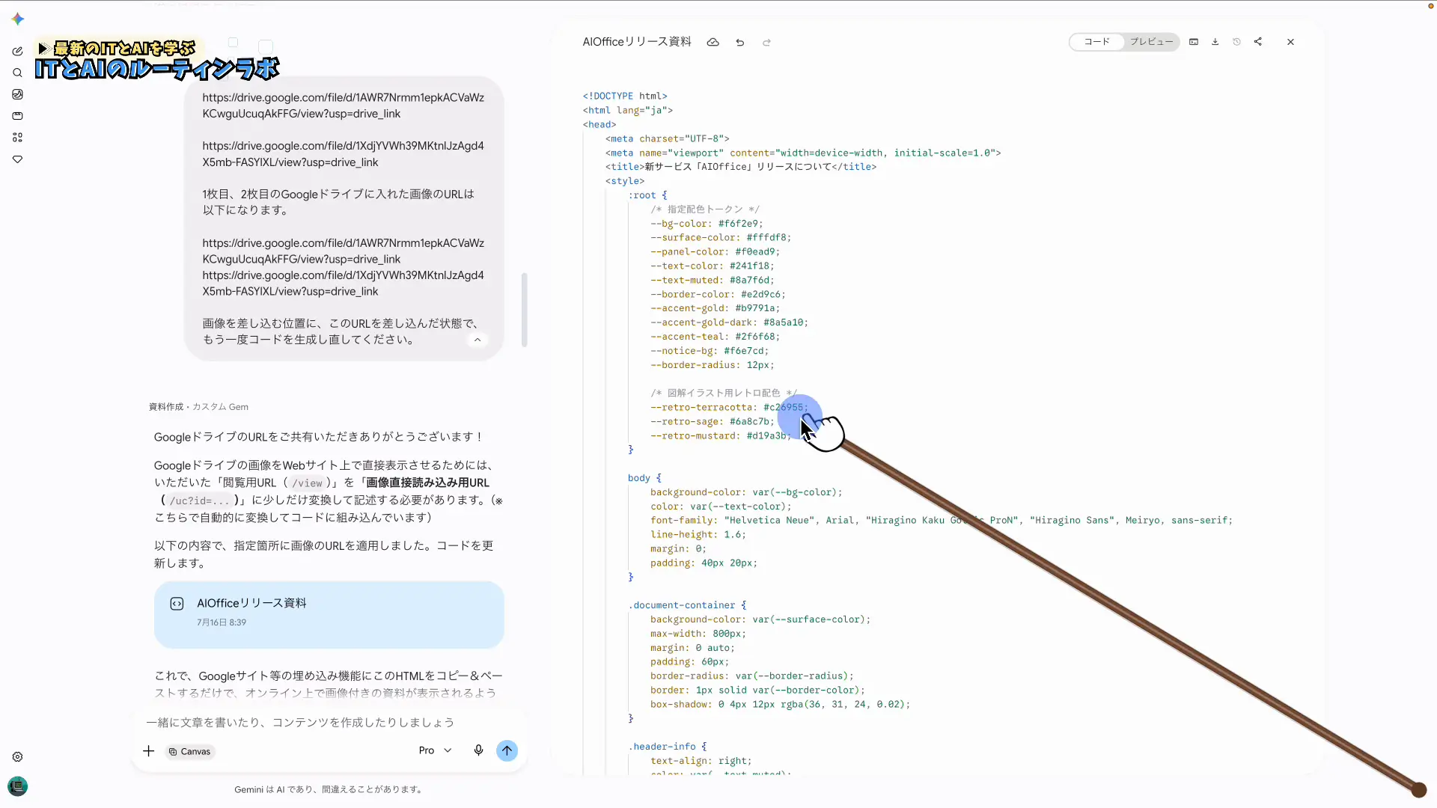Viewport: 1437px width, 808px height.
Task: Open the image library sidebar icon
Action: pos(18,94)
